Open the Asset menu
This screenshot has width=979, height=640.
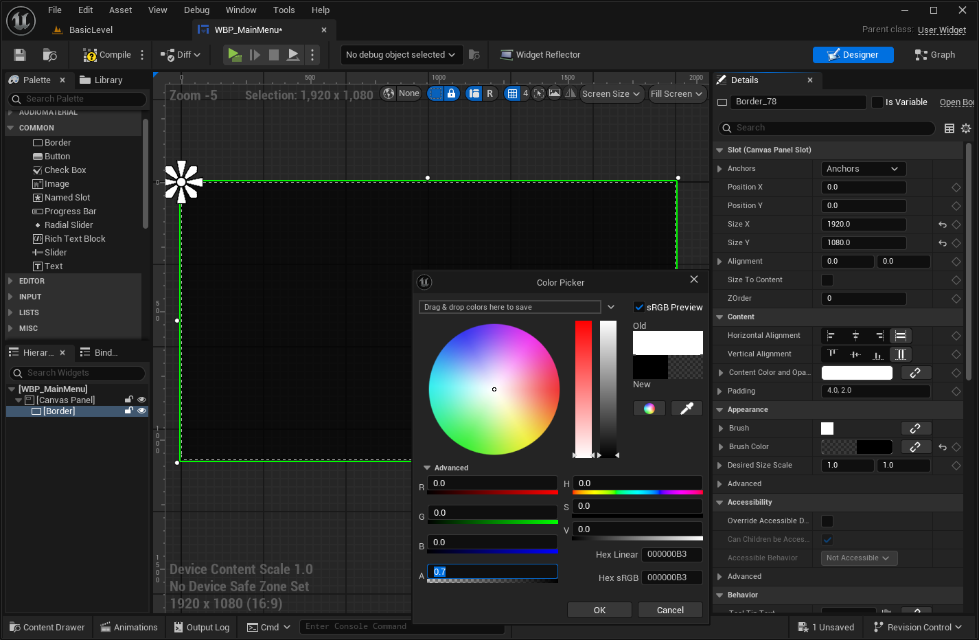click(120, 10)
